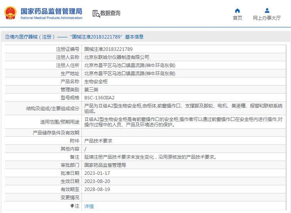Click remark text starting 延续注册产品技术要求
This screenshot has width=291, height=213.
tap(151, 157)
